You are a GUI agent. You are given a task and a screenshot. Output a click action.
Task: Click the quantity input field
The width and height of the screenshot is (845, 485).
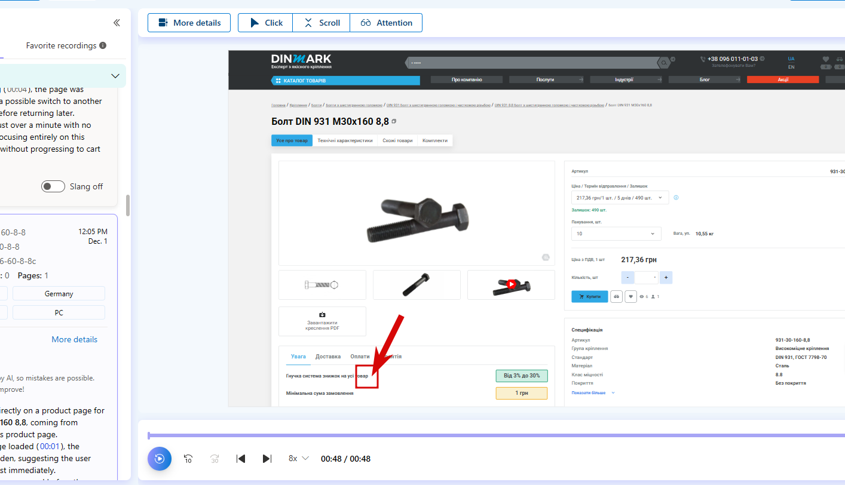coord(647,277)
